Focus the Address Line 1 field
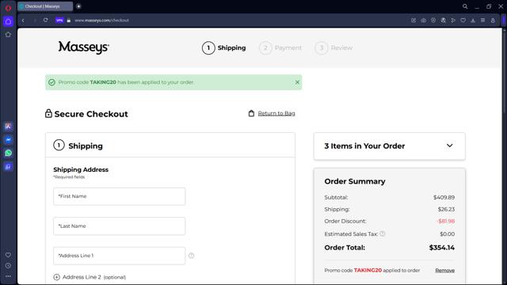 120,256
